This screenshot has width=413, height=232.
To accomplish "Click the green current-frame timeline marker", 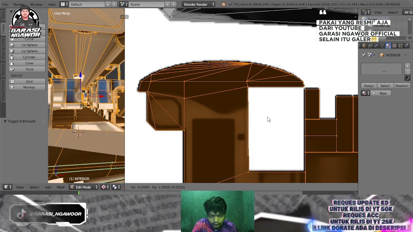I will tap(79, 193).
